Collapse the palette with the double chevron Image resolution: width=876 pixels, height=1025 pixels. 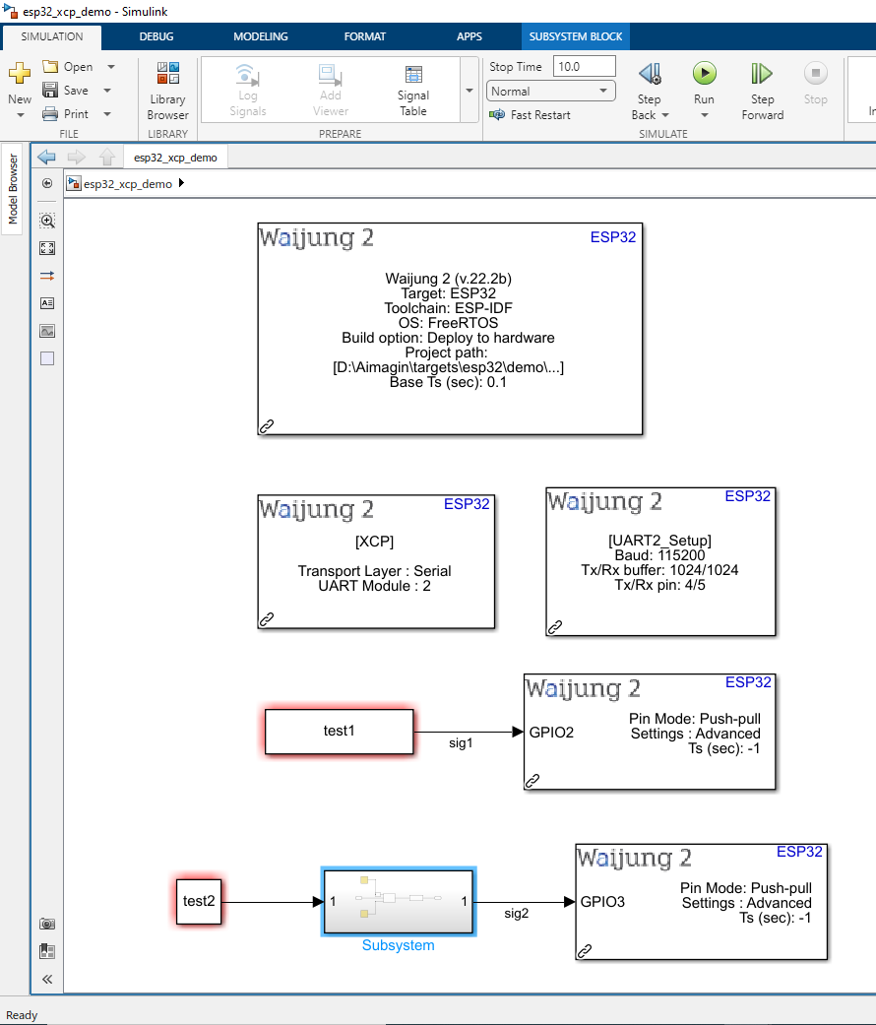[x=47, y=980]
